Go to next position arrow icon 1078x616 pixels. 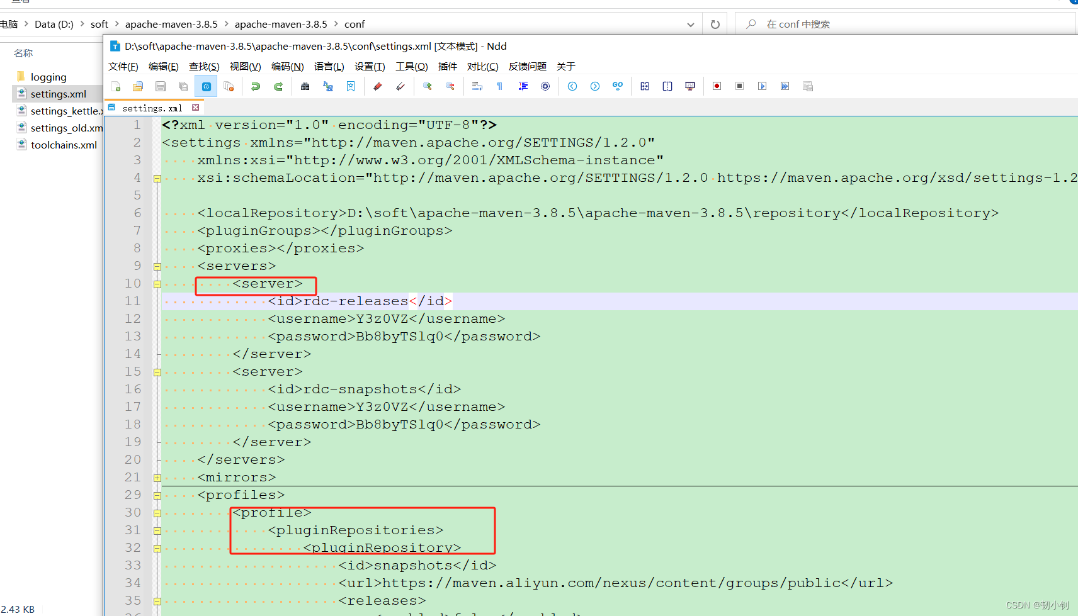[595, 86]
